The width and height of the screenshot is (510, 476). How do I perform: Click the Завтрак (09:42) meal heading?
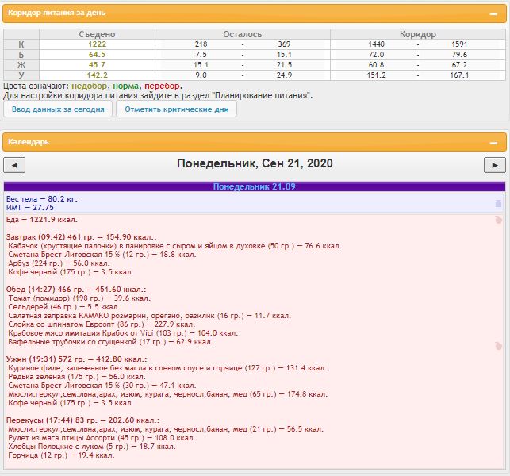click(x=82, y=237)
